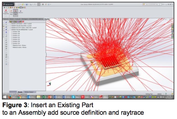The image size is (177, 119).
Task: Open Excel from the Windows taskbar
Action: tap(44, 97)
